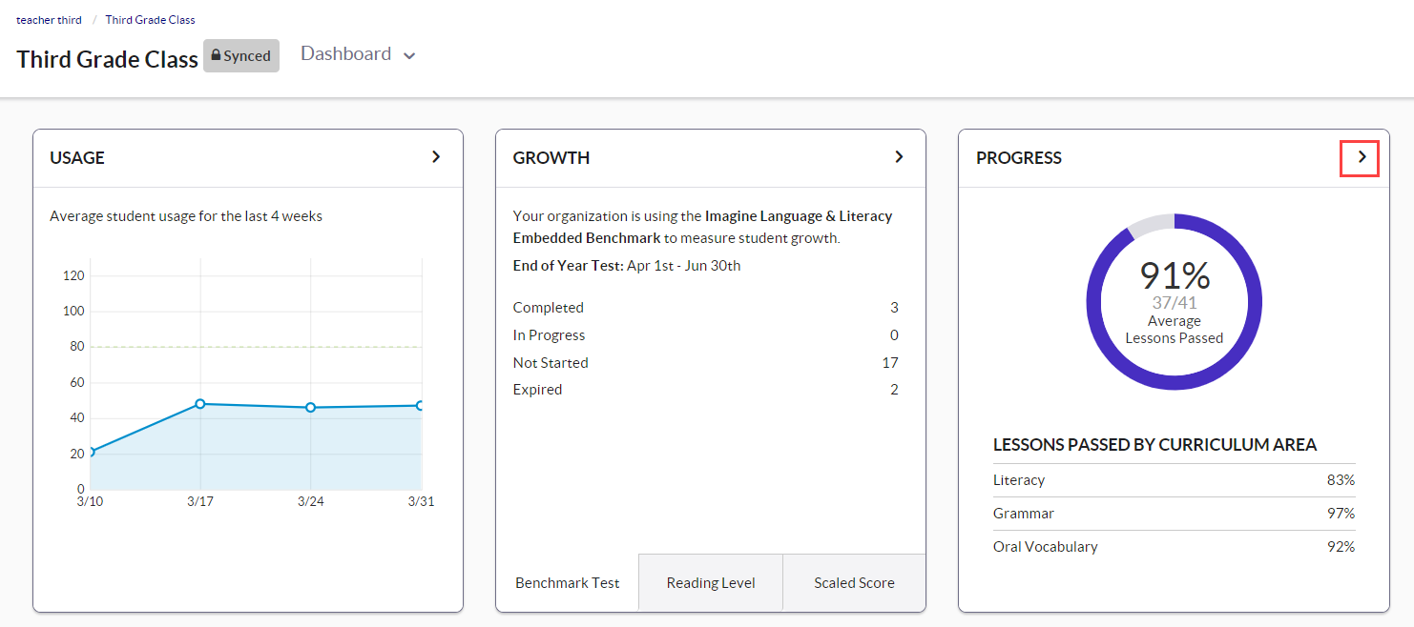
Task: Click the lock icon on the Synced badge
Action: click(217, 55)
